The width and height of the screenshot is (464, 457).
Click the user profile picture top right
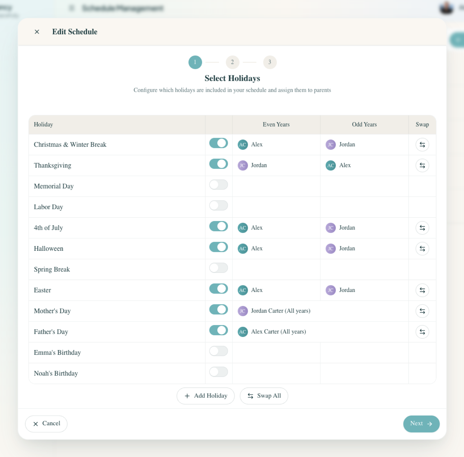click(x=447, y=8)
